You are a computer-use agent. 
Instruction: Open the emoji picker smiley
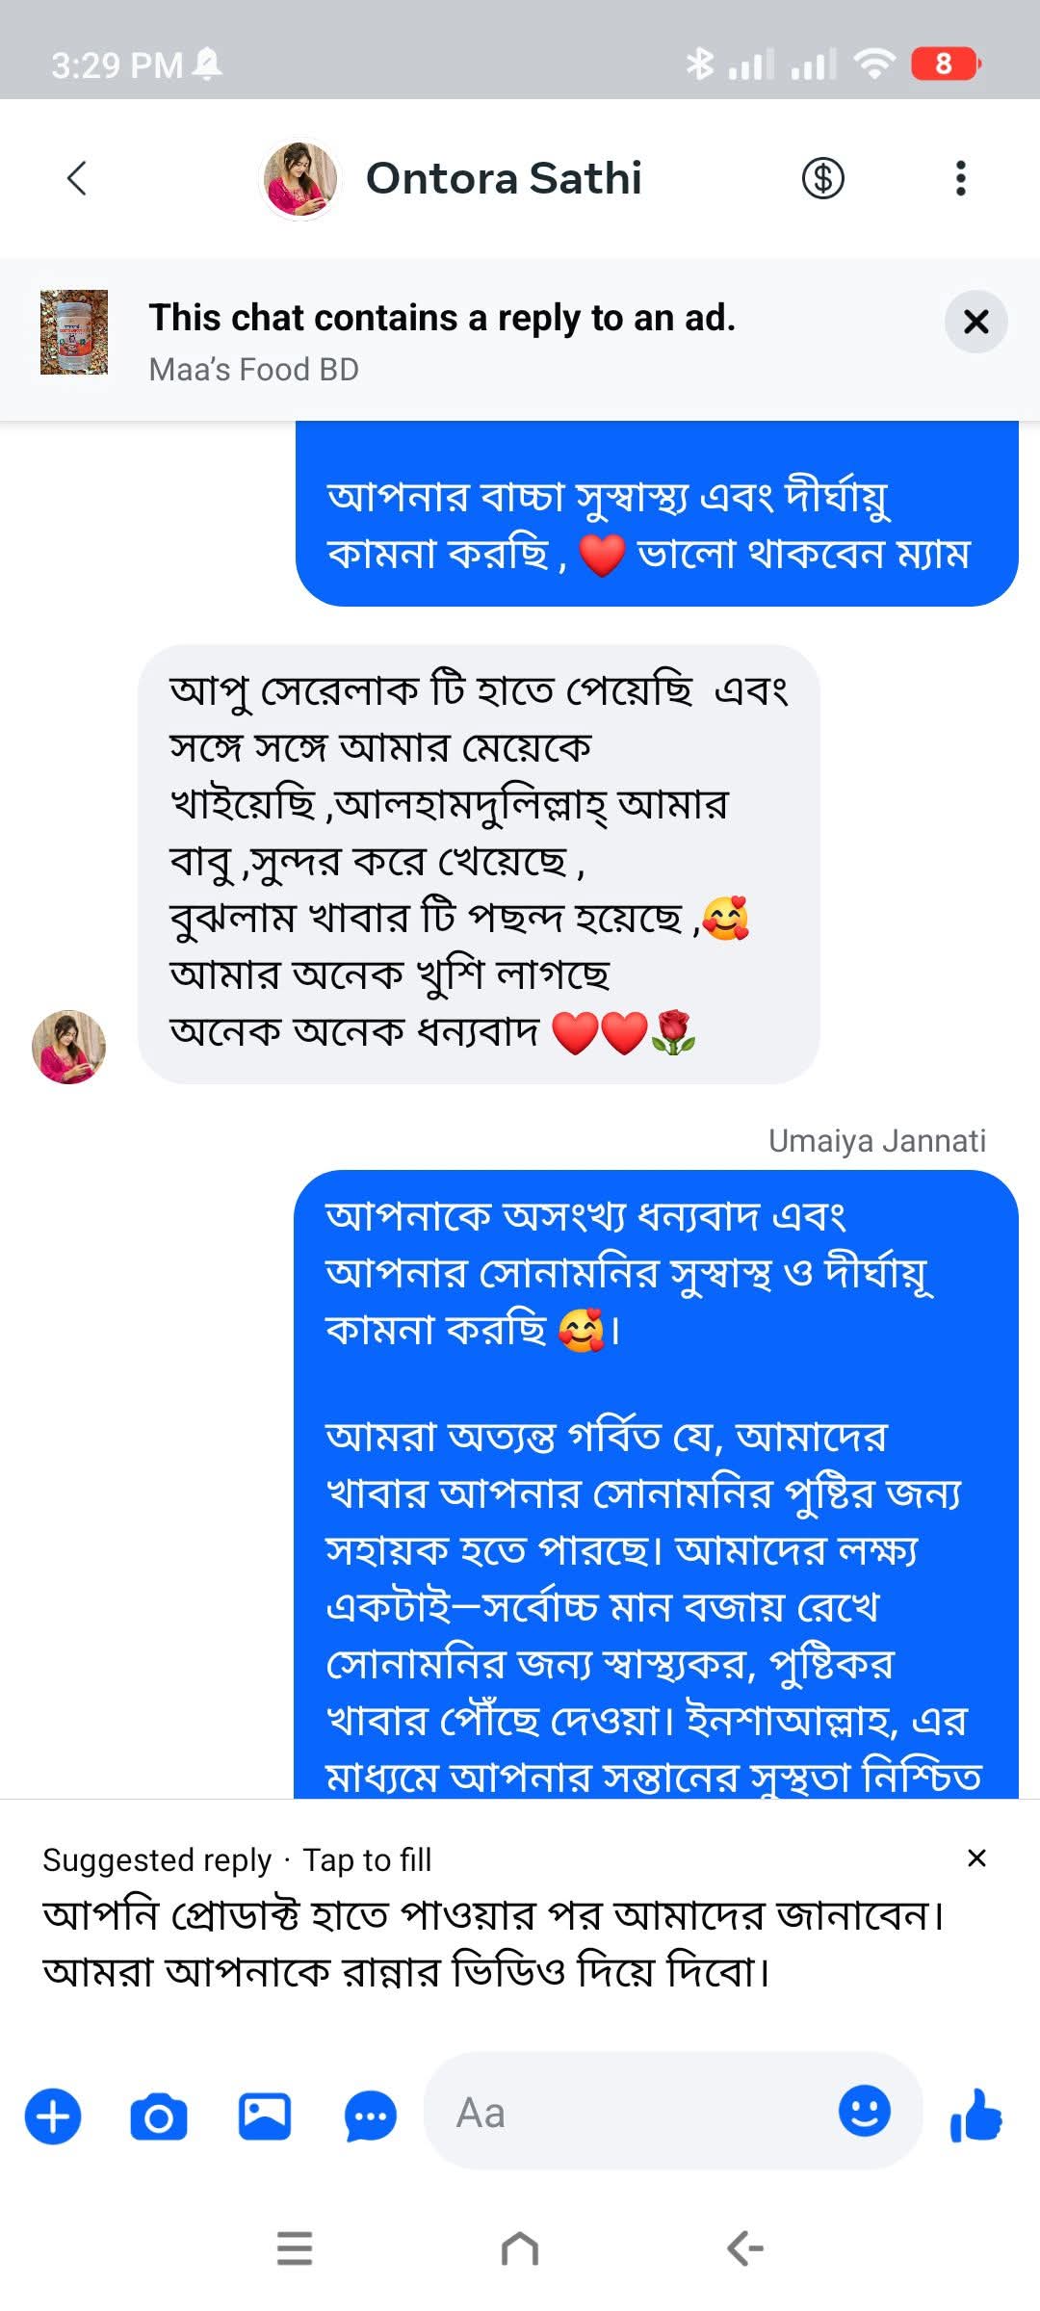point(865,2111)
